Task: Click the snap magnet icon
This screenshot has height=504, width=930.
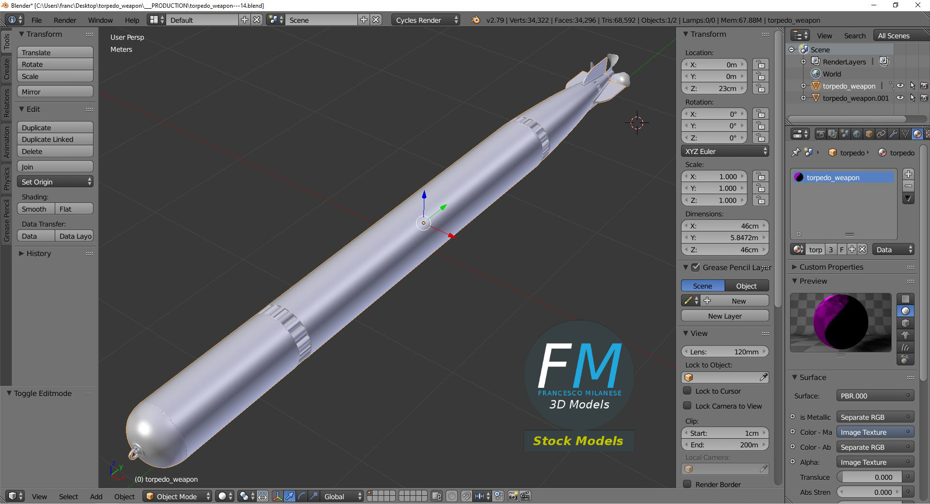Action: tap(466, 496)
